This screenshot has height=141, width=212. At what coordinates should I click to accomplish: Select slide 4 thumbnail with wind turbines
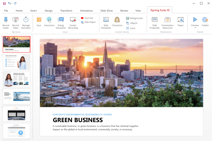point(16,96)
